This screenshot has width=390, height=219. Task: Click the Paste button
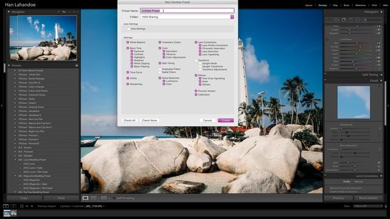61,198
